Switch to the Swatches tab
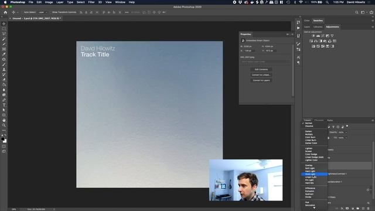 pos(318,21)
